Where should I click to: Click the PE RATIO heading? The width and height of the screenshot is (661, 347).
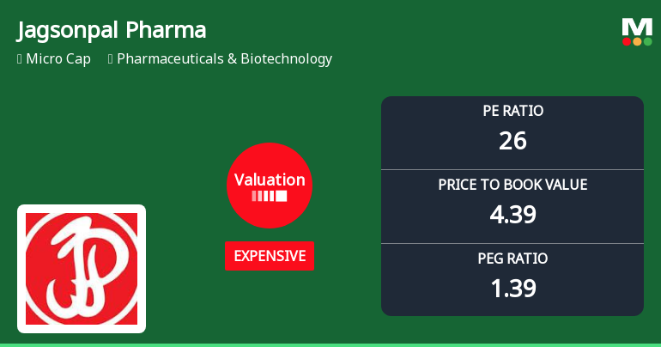point(512,111)
